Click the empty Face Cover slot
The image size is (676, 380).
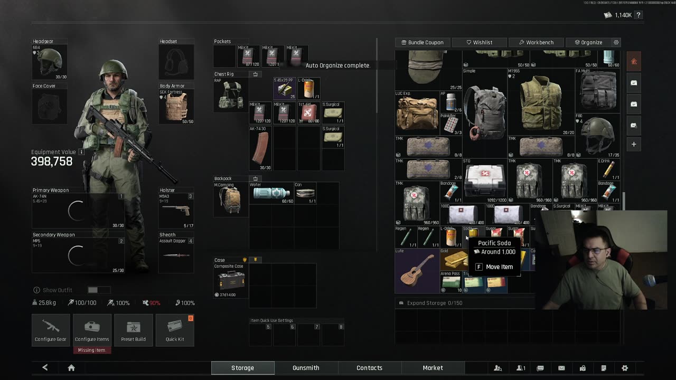point(50,107)
